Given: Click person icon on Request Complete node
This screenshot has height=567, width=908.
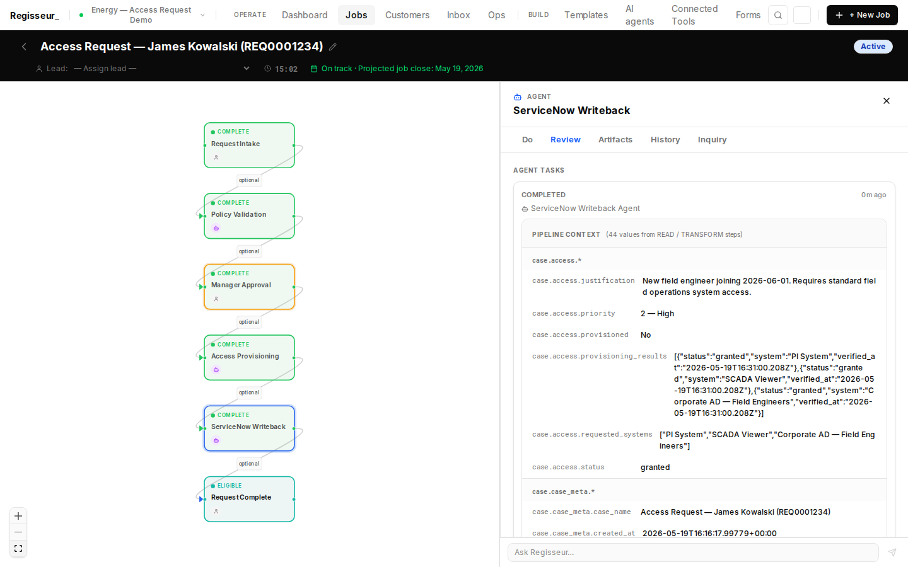Looking at the screenshot, I should pos(216,512).
